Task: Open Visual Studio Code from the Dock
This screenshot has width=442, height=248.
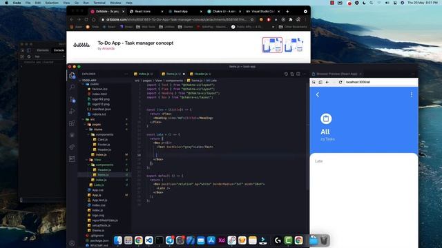Action: pyautogui.click(x=149, y=240)
